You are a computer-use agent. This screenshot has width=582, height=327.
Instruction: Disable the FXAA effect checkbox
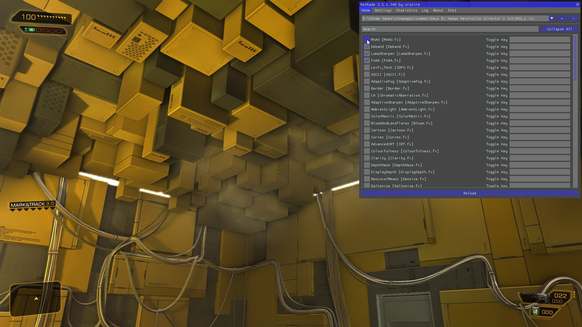367,60
